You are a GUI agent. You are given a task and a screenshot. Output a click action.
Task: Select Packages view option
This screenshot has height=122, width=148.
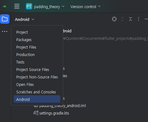click(37, 40)
